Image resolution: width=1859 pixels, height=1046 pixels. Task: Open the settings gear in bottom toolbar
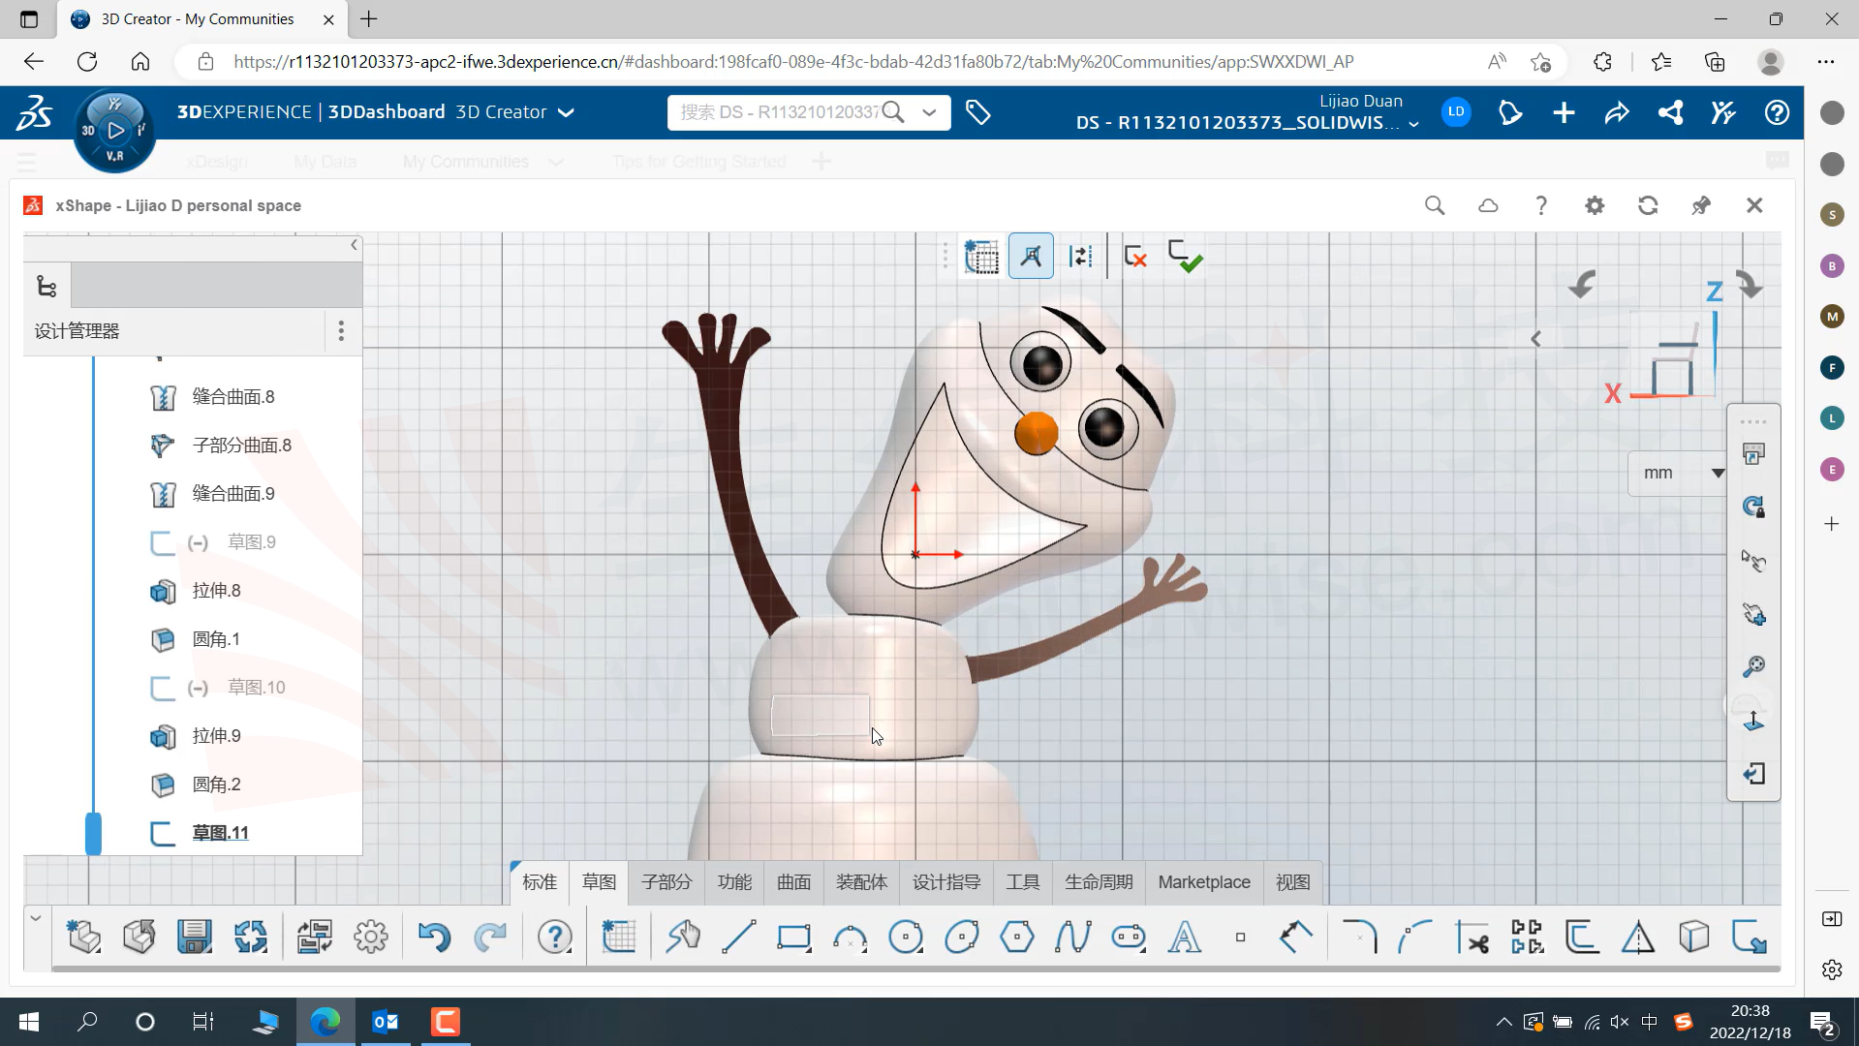(370, 937)
